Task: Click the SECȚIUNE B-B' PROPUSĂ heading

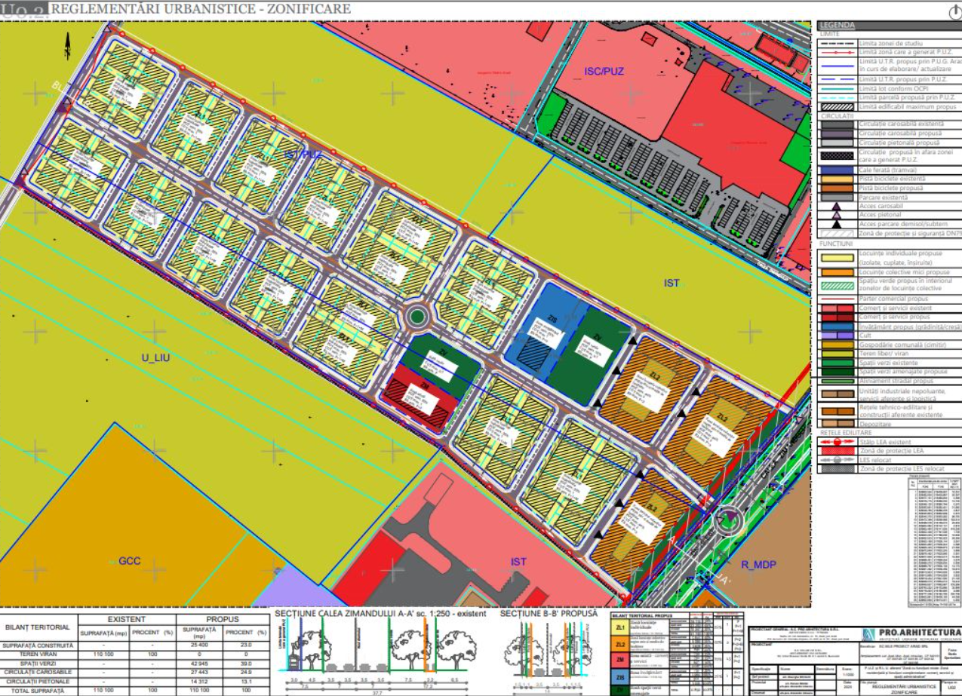Action: click(x=548, y=614)
